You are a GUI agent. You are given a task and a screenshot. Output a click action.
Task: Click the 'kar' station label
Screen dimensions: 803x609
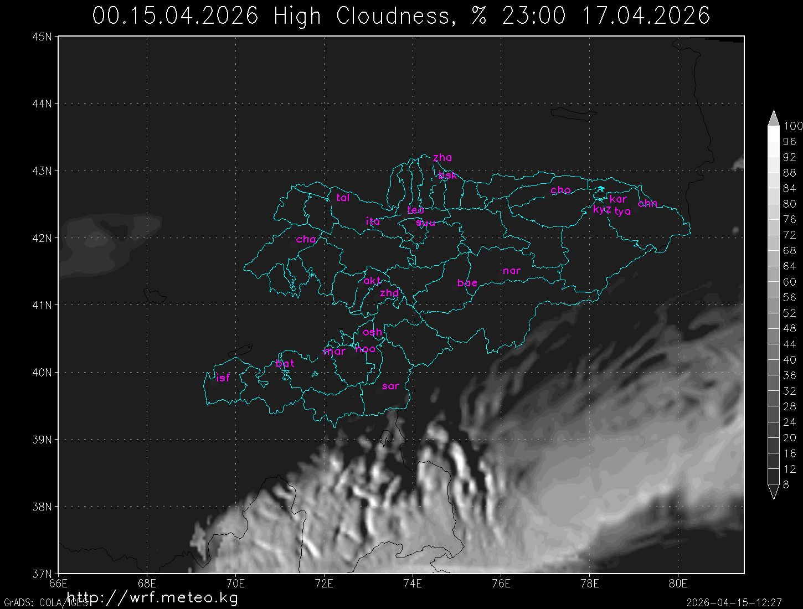(618, 199)
